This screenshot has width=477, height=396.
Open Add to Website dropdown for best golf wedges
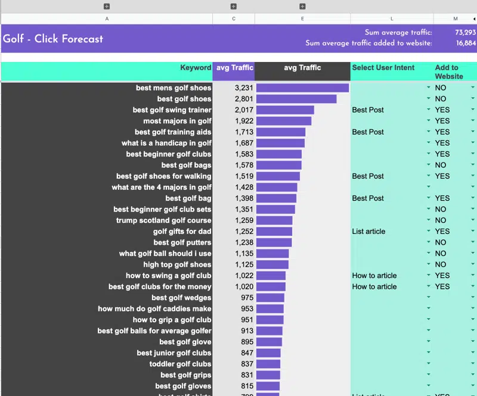[x=473, y=298]
